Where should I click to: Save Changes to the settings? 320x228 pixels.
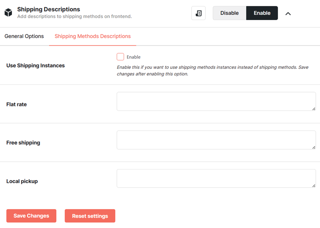[x=31, y=216]
